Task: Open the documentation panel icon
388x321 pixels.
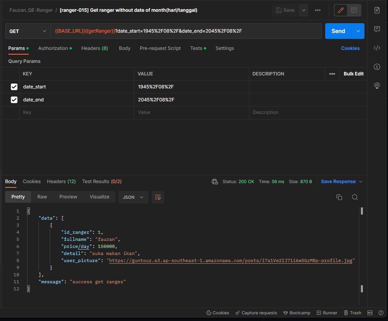Action: (377, 10)
